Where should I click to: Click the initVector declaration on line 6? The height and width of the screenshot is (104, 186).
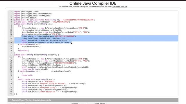point(42,22)
